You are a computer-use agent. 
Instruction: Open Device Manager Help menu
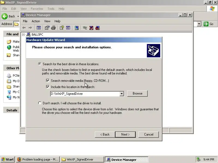pyautogui.click(x=57, y=21)
